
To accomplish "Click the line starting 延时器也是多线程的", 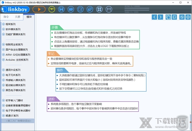I will point(94,109).
